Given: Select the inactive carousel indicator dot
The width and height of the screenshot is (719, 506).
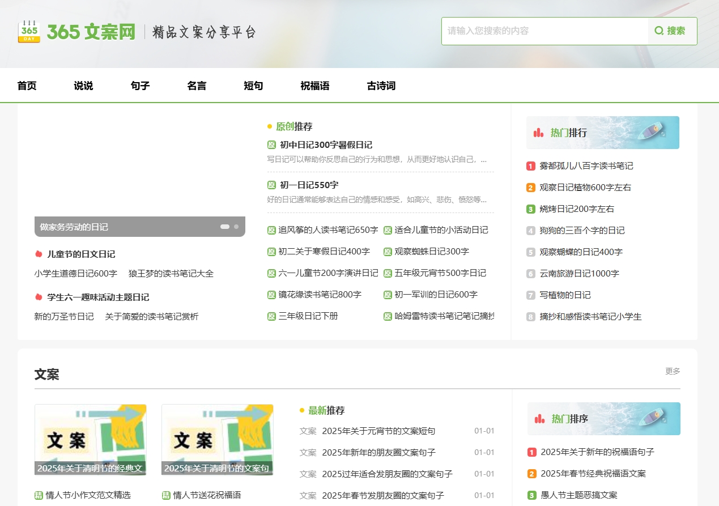Looking at the screenshot, I should (236, 227).
